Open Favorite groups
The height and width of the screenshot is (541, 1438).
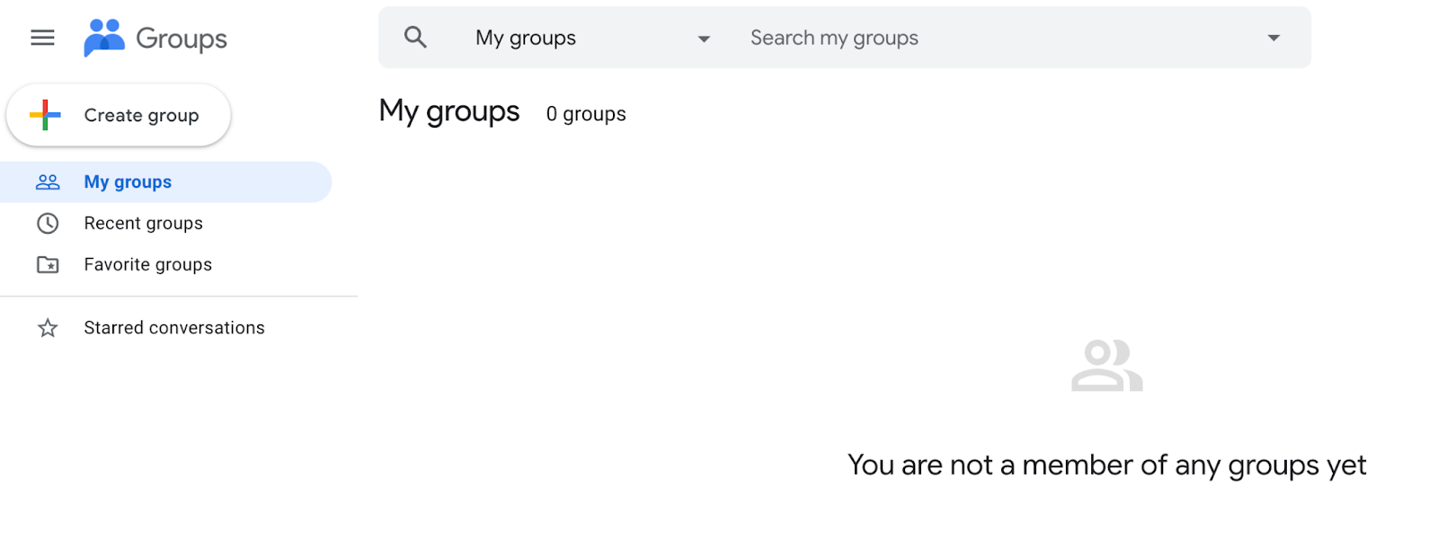click(x=147, y=265)
